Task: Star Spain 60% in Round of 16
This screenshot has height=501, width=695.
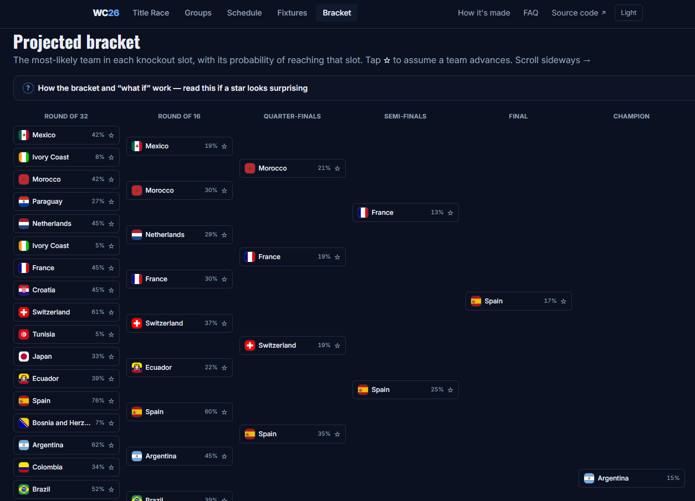Action: click(224, 412)
